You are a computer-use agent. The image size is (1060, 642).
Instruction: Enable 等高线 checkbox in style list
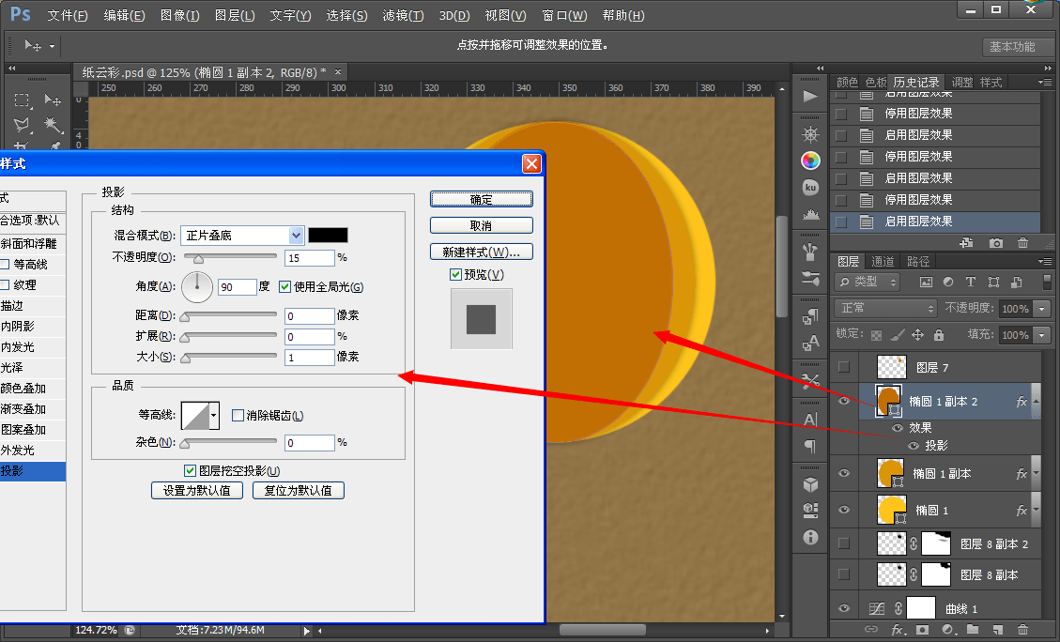click(5, 265)
